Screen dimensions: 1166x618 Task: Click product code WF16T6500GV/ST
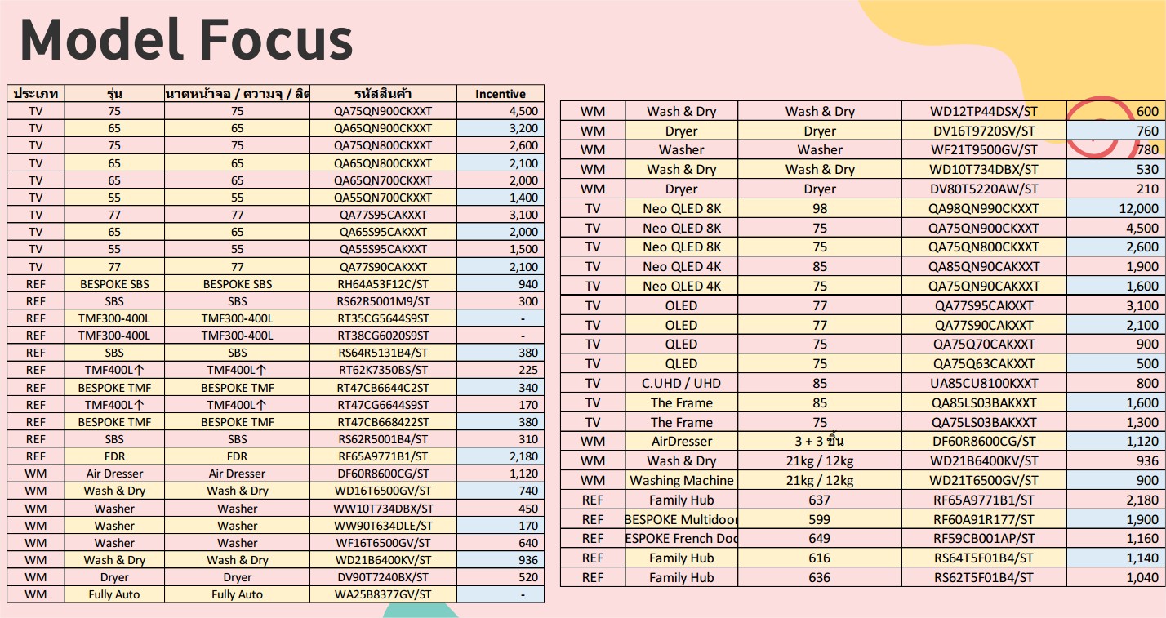382,543
